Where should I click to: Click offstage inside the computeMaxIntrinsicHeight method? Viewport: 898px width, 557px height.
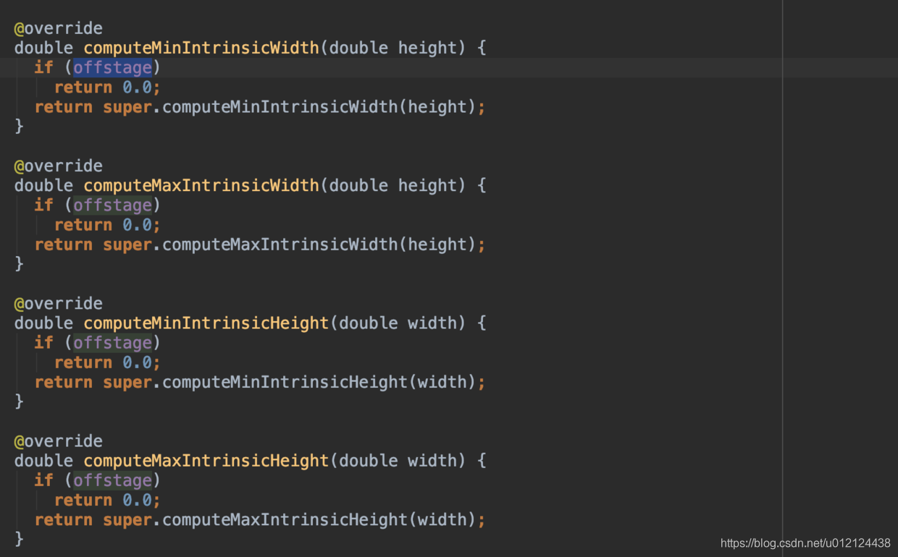[112, 480]
